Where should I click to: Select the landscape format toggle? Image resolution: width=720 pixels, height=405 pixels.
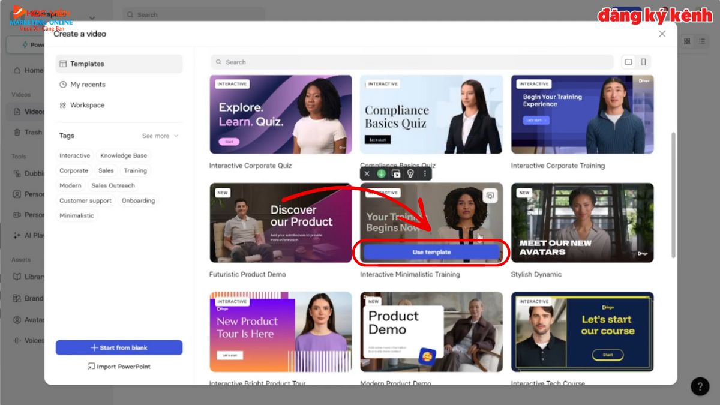pyautogui.click(x=628, y=62)
